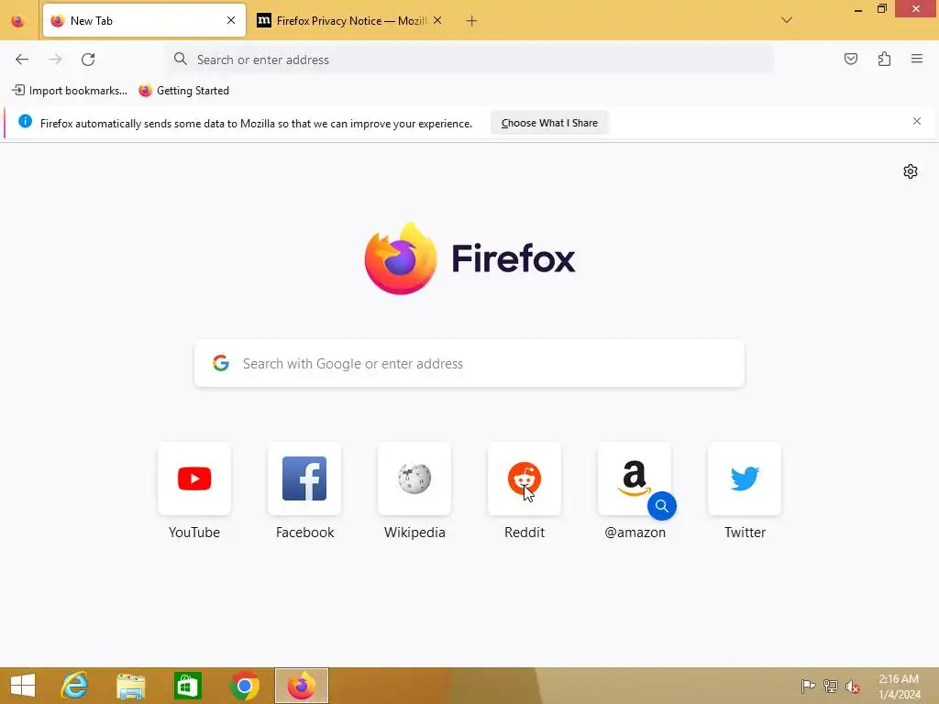Open the Save to Pocket icon

pyautogui.click(x=850, y=59)
